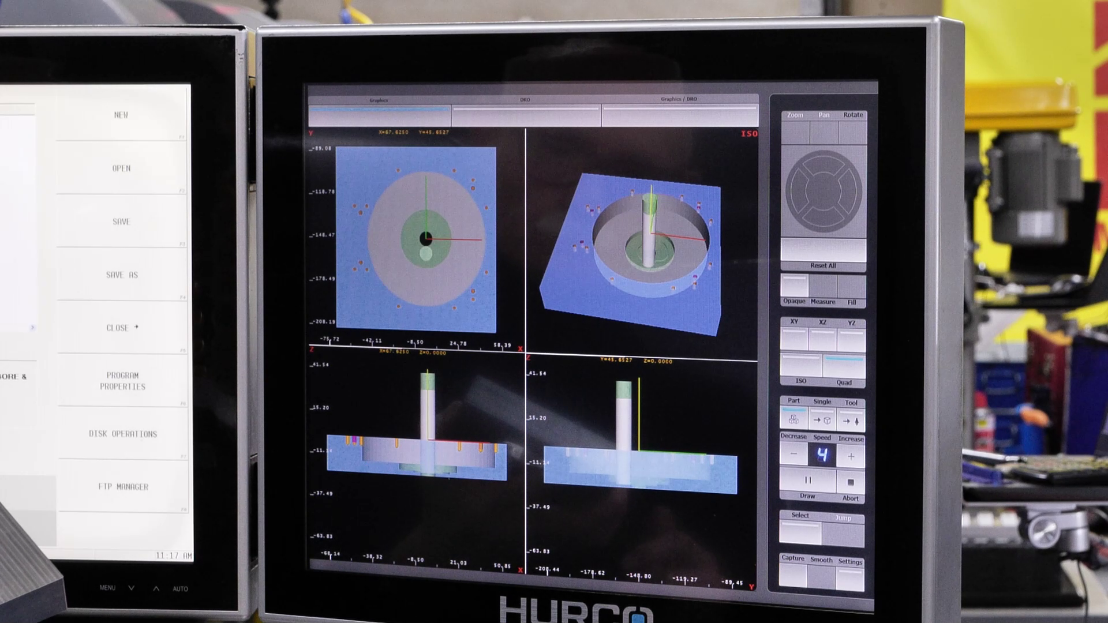This screenshot has height=623, width=1108.
Task: Enable the Measure mode button
Action: coord(822,286)
